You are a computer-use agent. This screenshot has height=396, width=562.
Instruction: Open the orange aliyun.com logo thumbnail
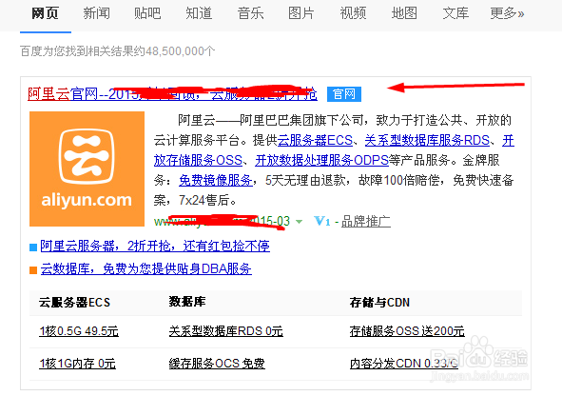coord(87,168)
